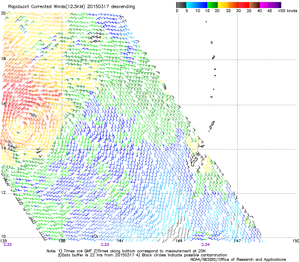Click the longitude label '141' on bottom axis
Image resolution: width=299 pixels, height=262 pixels.
coord(120,241)
